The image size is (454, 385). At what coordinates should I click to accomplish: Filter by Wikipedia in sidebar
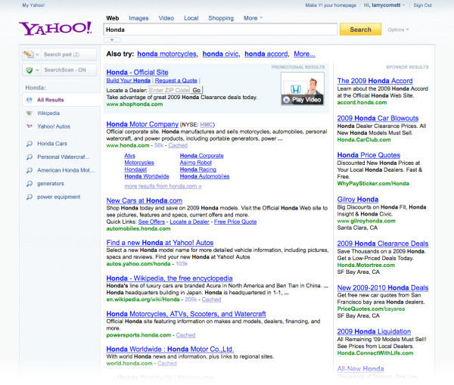[x=48, y=113]
